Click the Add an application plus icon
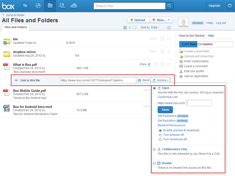The height and width of the screenshot is (176, 235). tap(181, 76)
